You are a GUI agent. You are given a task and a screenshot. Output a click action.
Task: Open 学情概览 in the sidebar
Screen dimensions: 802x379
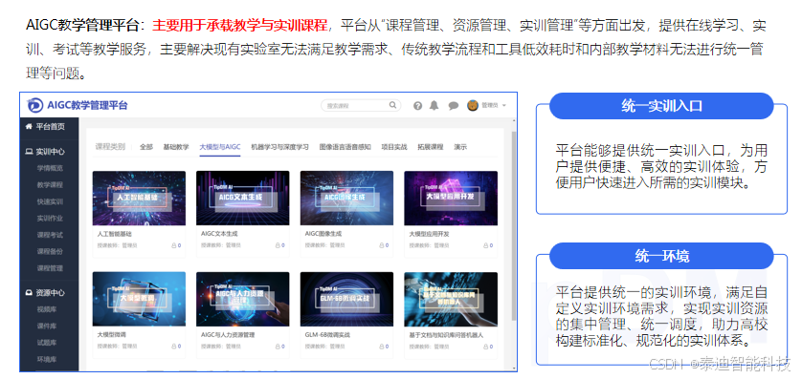(50, 168)
